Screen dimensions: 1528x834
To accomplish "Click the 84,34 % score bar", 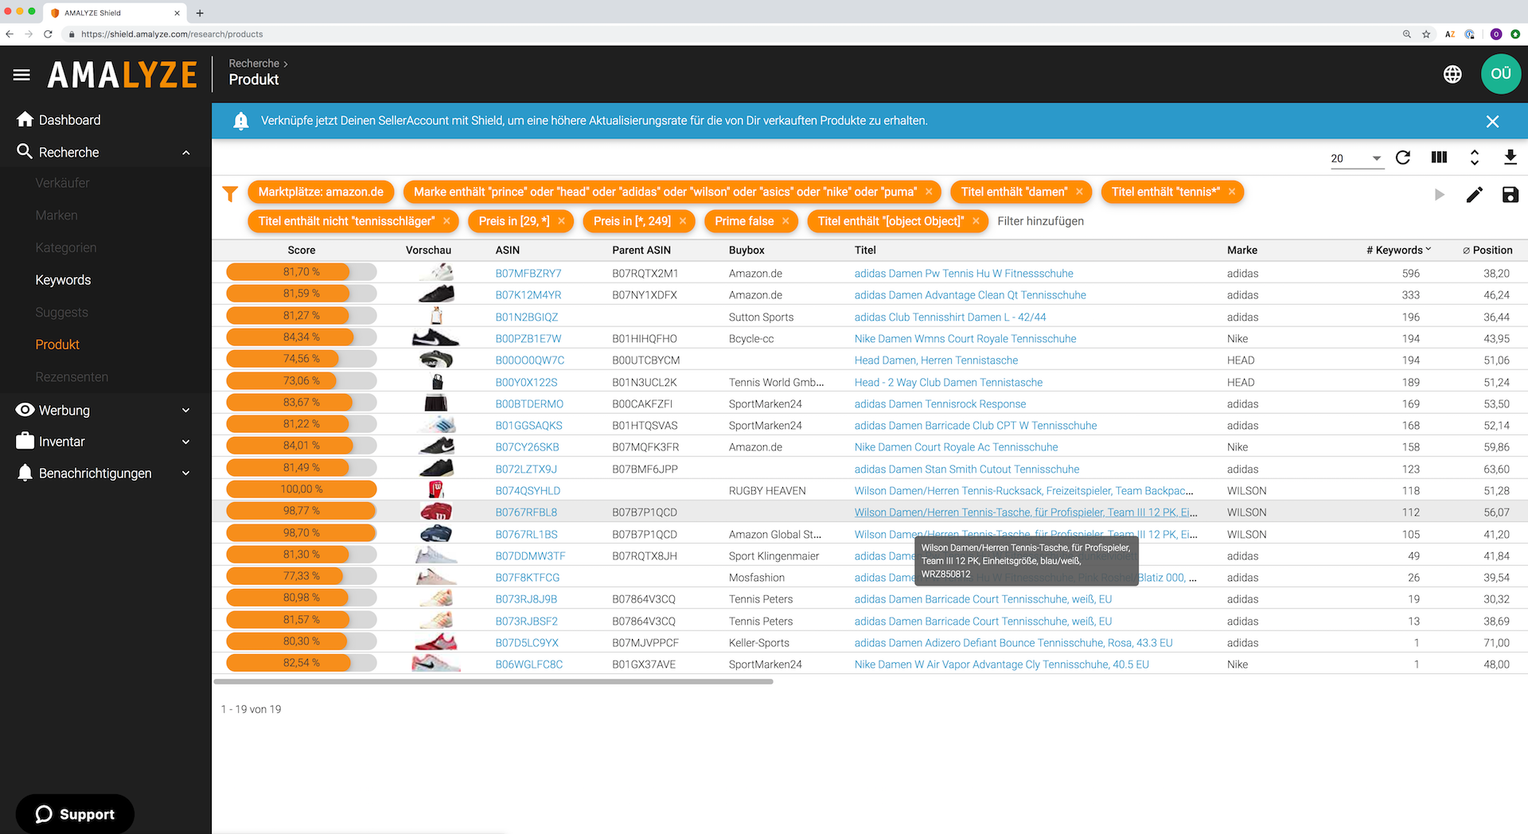I will [x=302, y=337].
